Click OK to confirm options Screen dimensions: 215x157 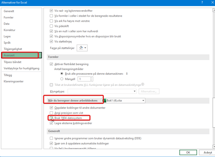(188, 153)
